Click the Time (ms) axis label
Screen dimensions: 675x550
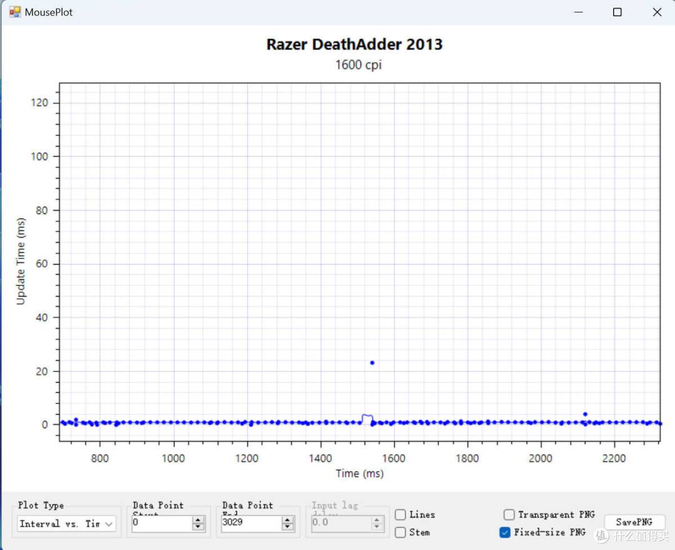tap(359, 473)
